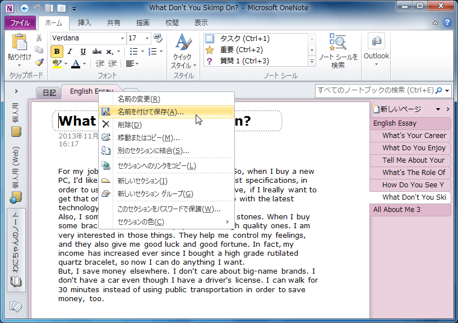Open search scope dropdown arrow
This screenshot has height=323, width=458.
click(447, 91)
